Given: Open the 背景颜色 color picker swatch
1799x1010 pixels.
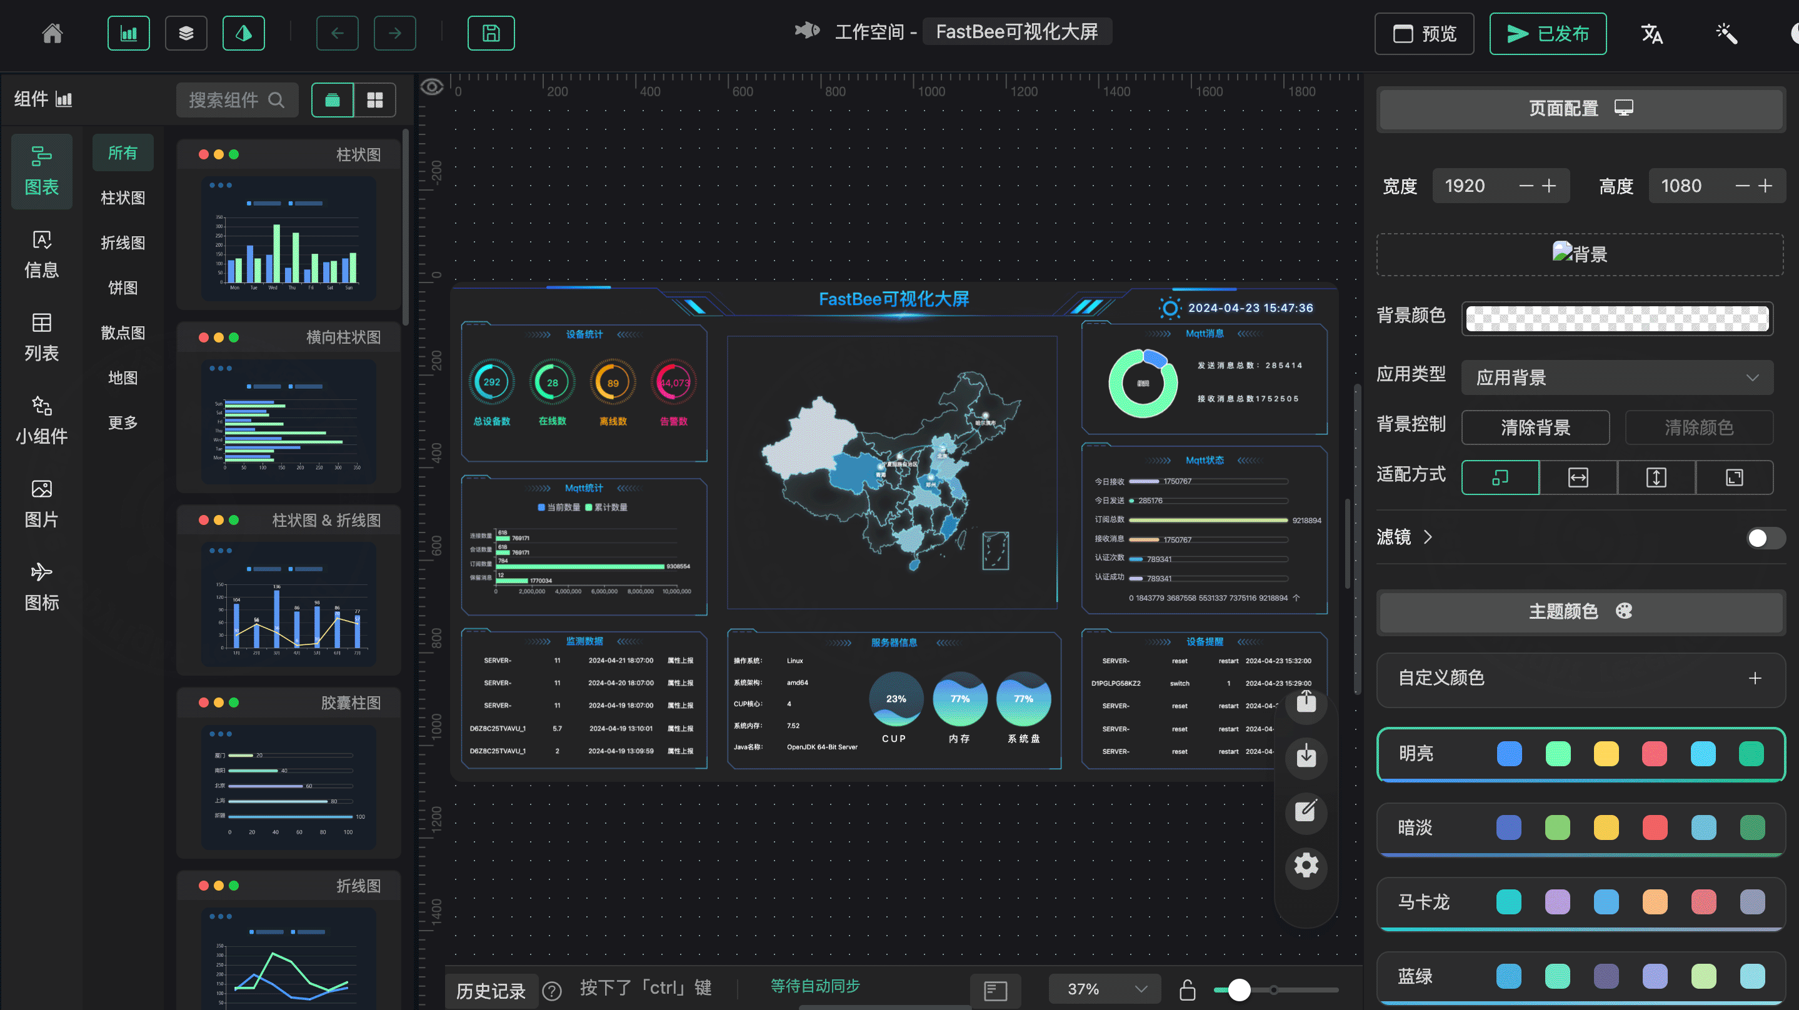Looking at the screenshot, I should pyautogui.click(x=1618, y=319).
